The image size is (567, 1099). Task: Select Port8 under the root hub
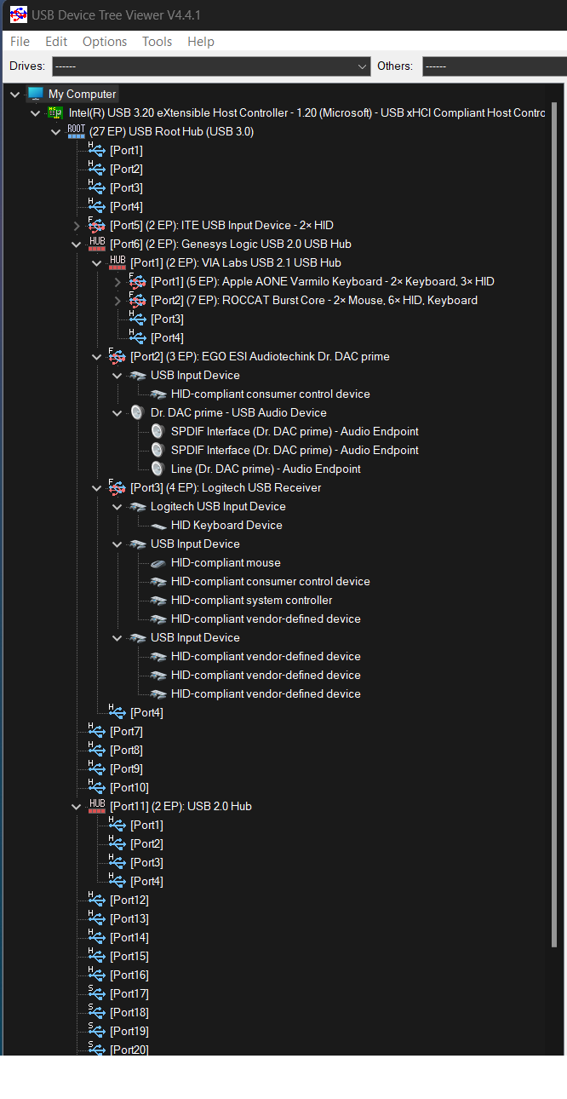tap(126, 750)
